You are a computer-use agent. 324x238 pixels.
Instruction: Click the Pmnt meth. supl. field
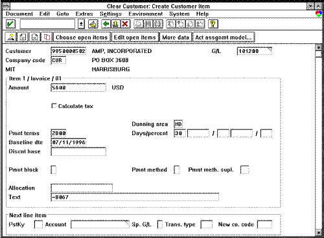(x=245, y=169)
